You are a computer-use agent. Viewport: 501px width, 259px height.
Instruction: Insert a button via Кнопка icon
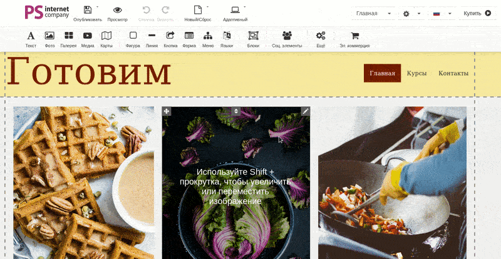[170, 36]
